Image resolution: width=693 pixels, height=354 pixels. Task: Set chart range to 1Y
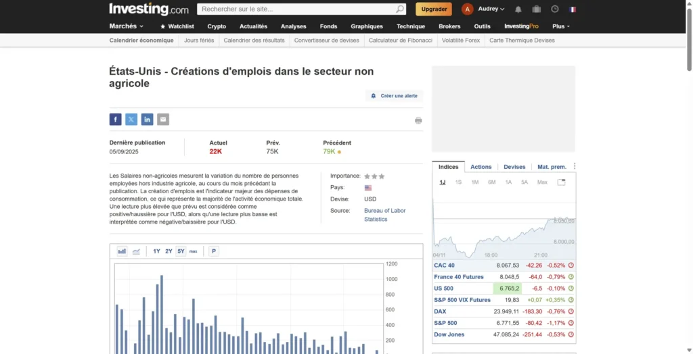click(x=156, y=251)
